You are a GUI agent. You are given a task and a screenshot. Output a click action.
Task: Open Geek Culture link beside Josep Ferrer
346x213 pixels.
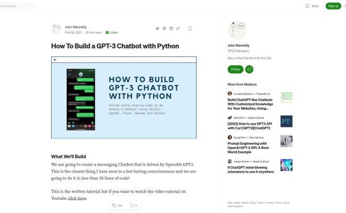[x=261, y=161]
